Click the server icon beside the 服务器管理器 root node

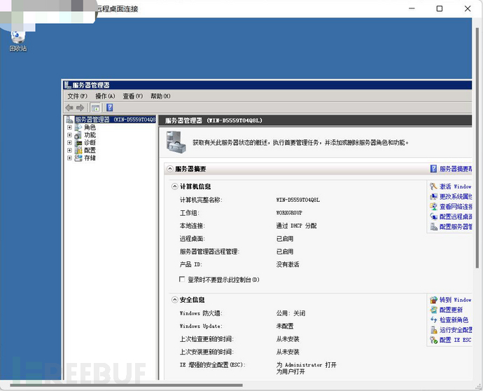pyautogui.click(x=69, y=119)
